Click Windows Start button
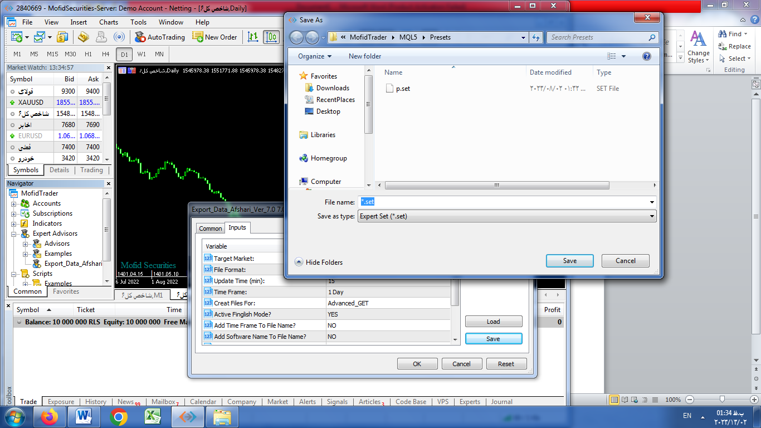Viewport: 761px width, 428px height. pyautogui.click(x=15, y=416)
